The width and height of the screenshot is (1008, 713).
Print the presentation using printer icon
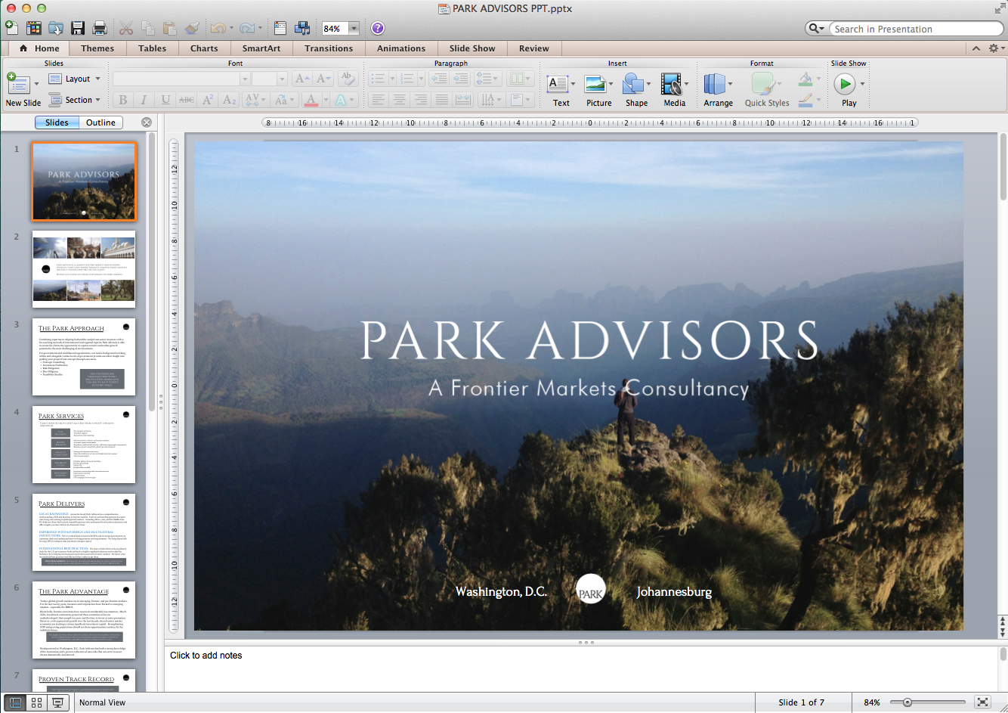[x=99, y=28]
